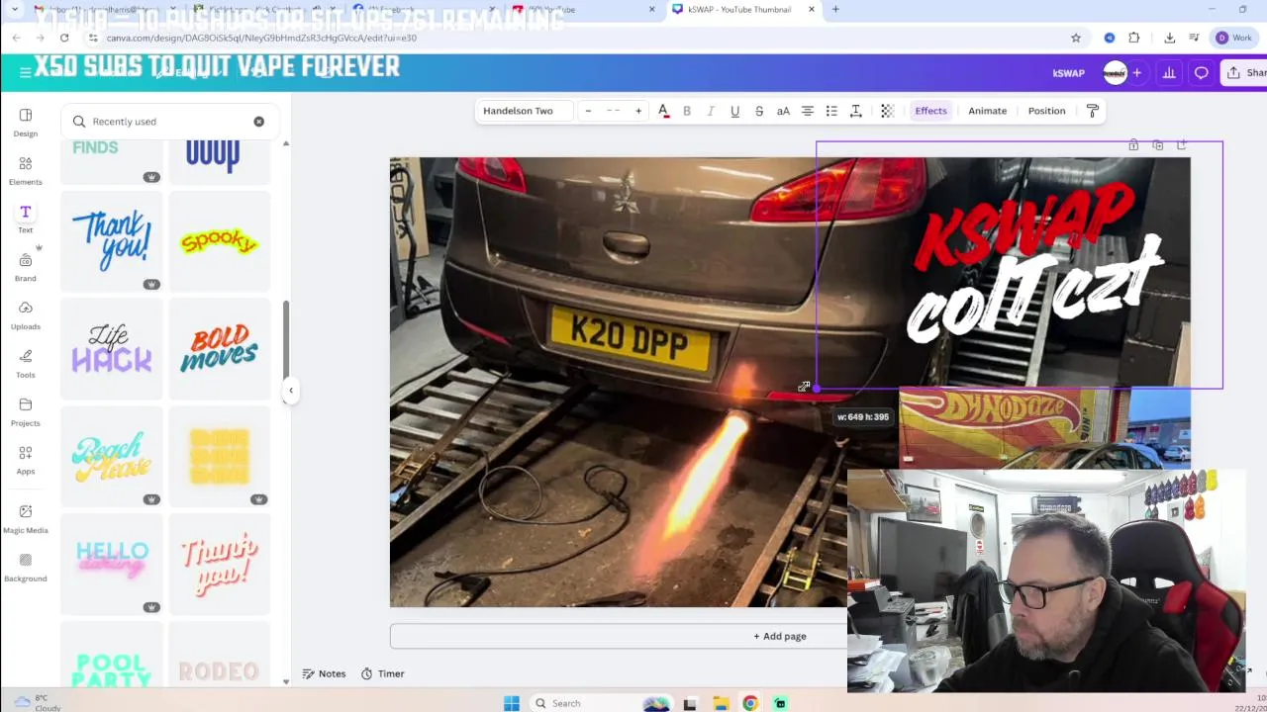The width and height of the screenshot is (1267, 712).
Task: Reload the browser page
Action: [x=64, y=38]
